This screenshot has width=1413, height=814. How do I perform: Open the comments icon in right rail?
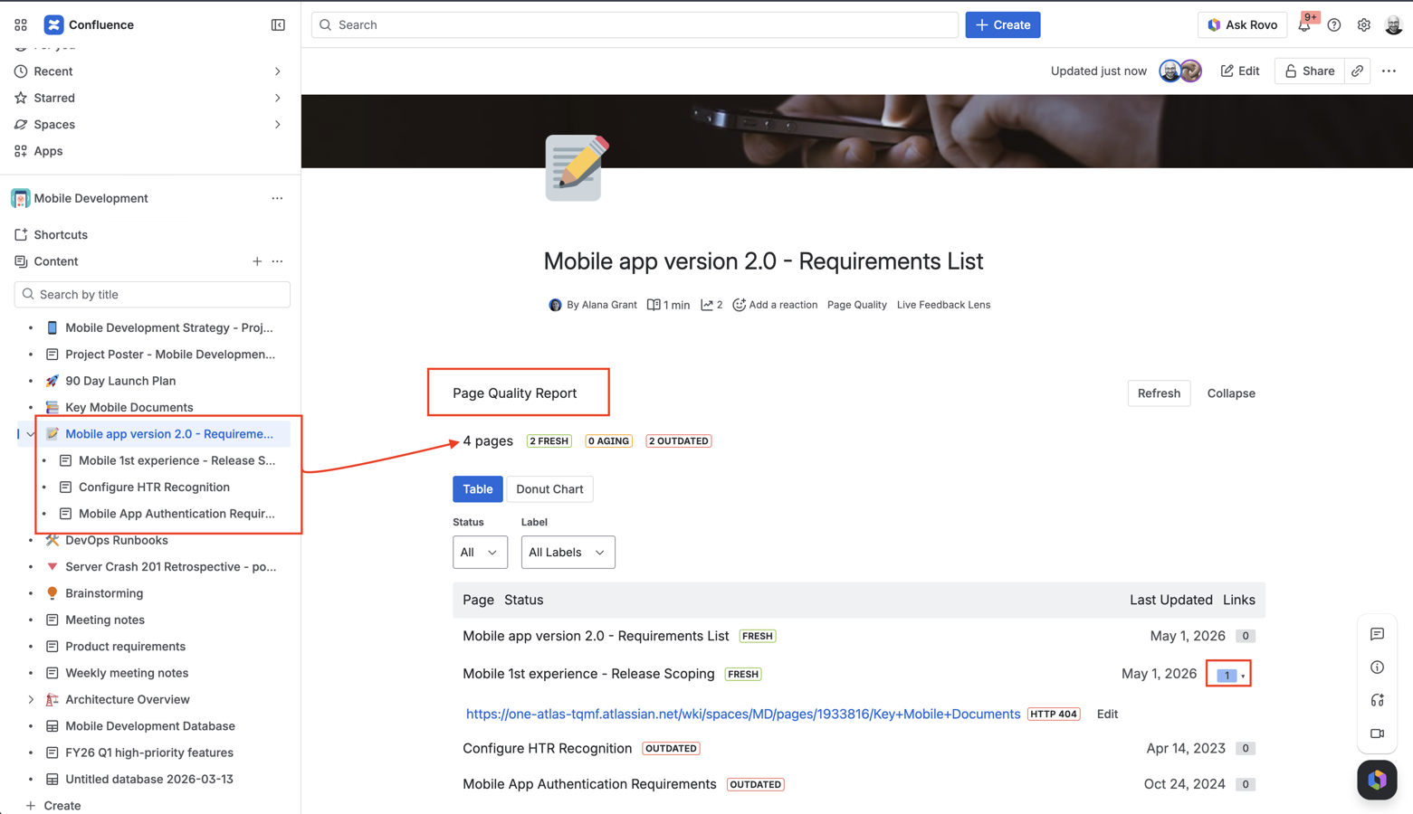tap(1377, 634)
